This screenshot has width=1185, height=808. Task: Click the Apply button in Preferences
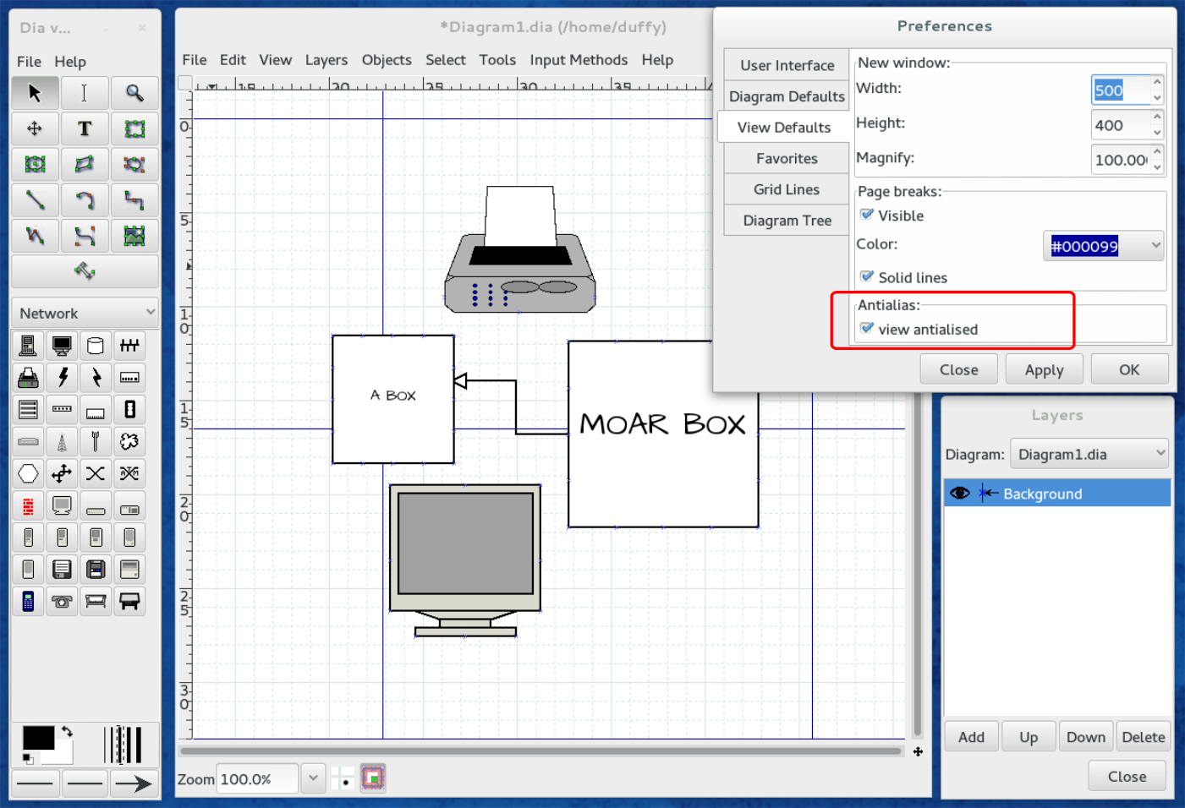coord(1044,369)
